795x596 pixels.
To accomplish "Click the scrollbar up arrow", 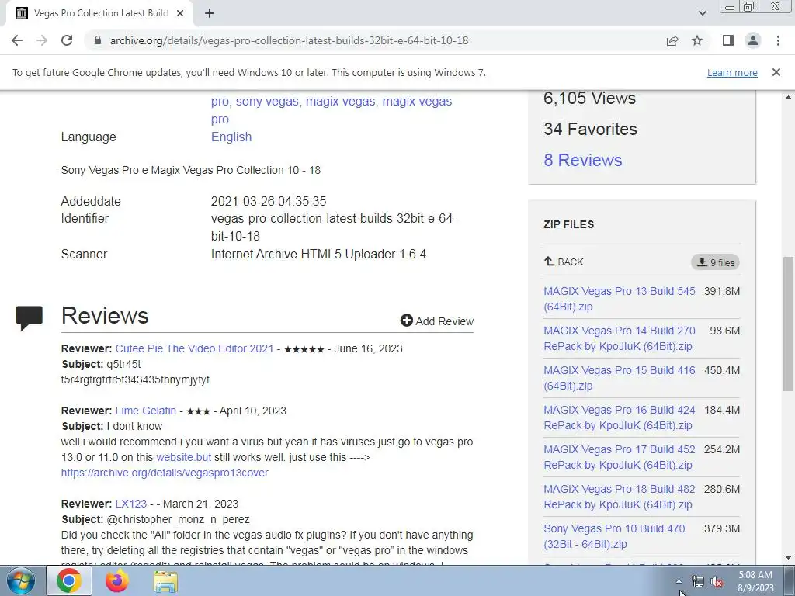I will [789, 97].
